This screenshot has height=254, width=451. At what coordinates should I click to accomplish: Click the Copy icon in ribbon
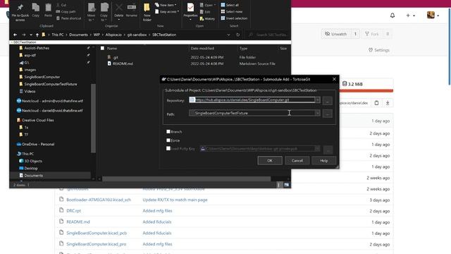click(x=36, y=10)
